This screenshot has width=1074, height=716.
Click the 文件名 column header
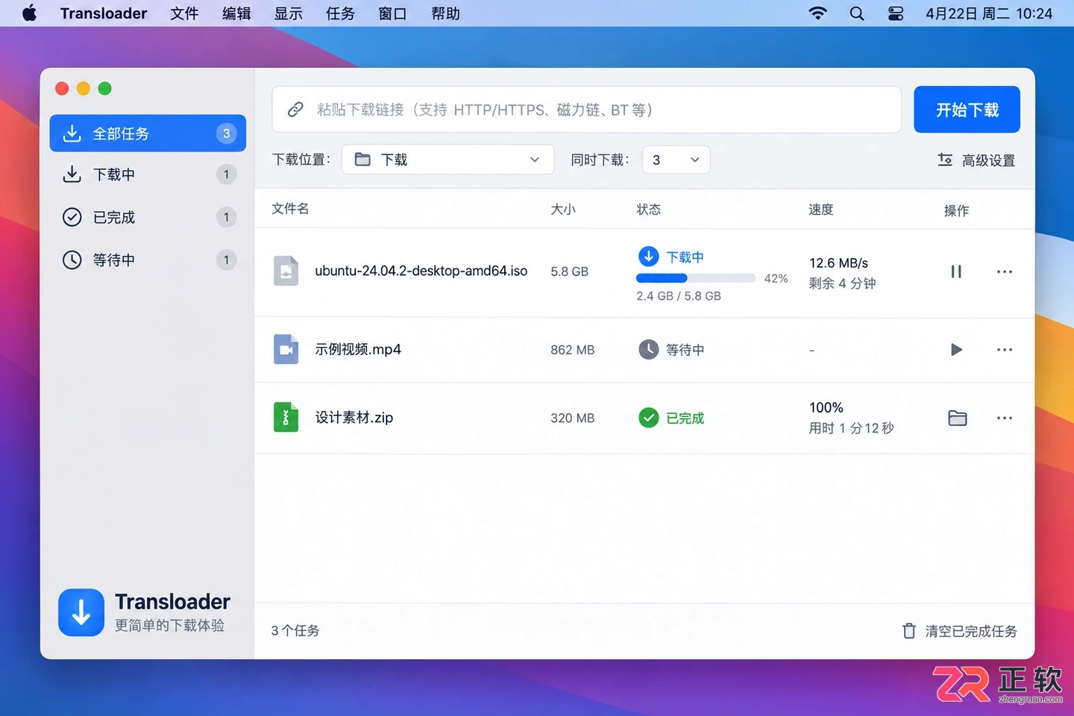click(x=290, y=209)
